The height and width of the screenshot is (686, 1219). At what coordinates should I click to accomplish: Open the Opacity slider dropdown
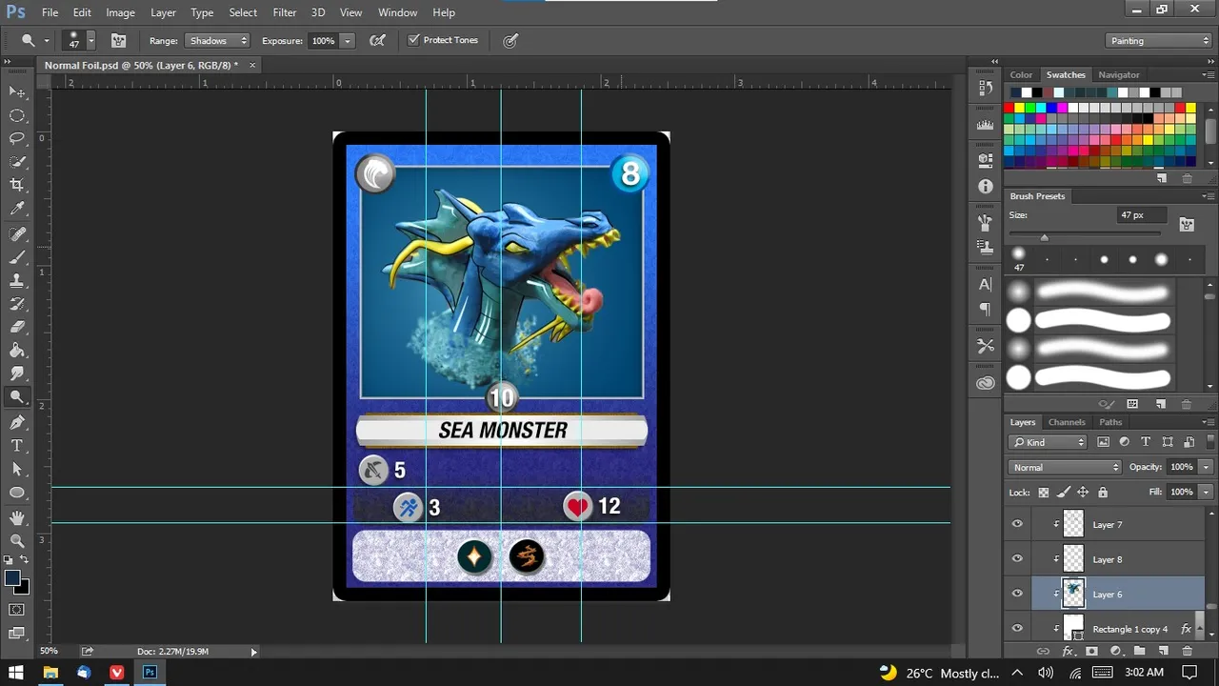[x=1208, y=467]
